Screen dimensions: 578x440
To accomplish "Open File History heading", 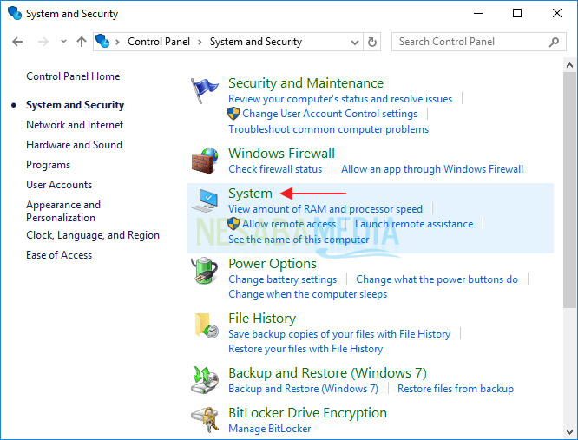I will (262, 319).
